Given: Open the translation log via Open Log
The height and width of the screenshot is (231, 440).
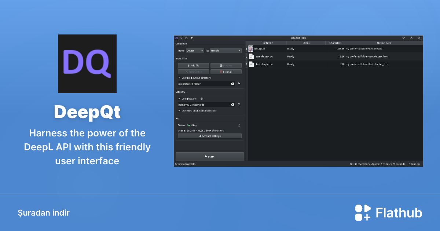Looking at the screenshot, I should (x=414, y=164).
